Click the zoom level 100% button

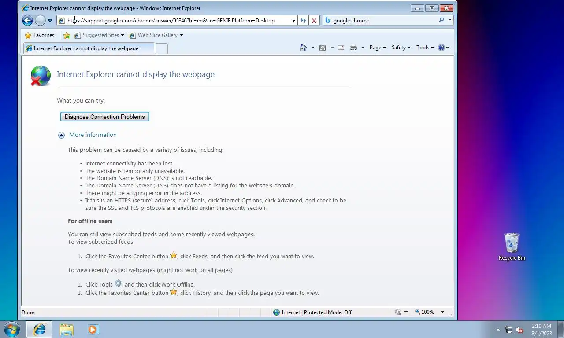(x=425, y=312)
